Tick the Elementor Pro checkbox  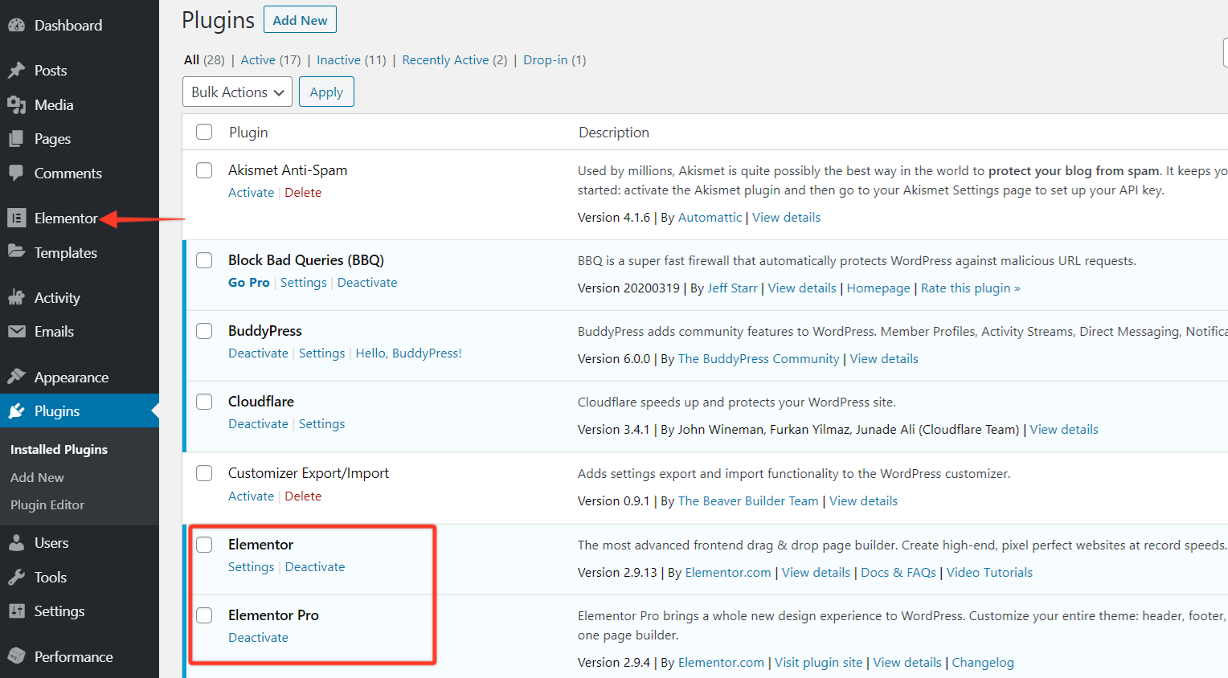pyautogui.click(x=204, y=615)
